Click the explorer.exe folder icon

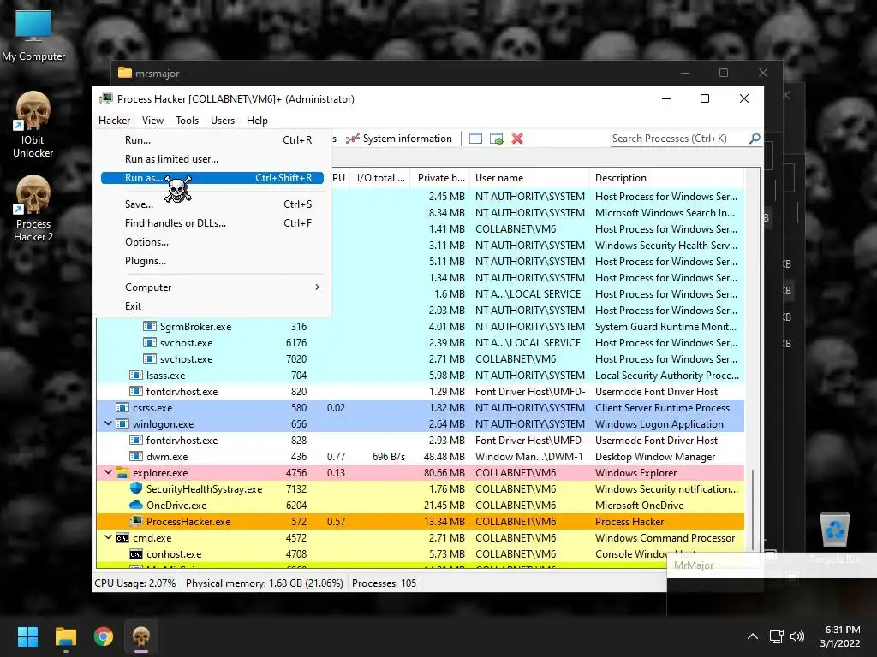pyautogui.click(x=122, y=472)
